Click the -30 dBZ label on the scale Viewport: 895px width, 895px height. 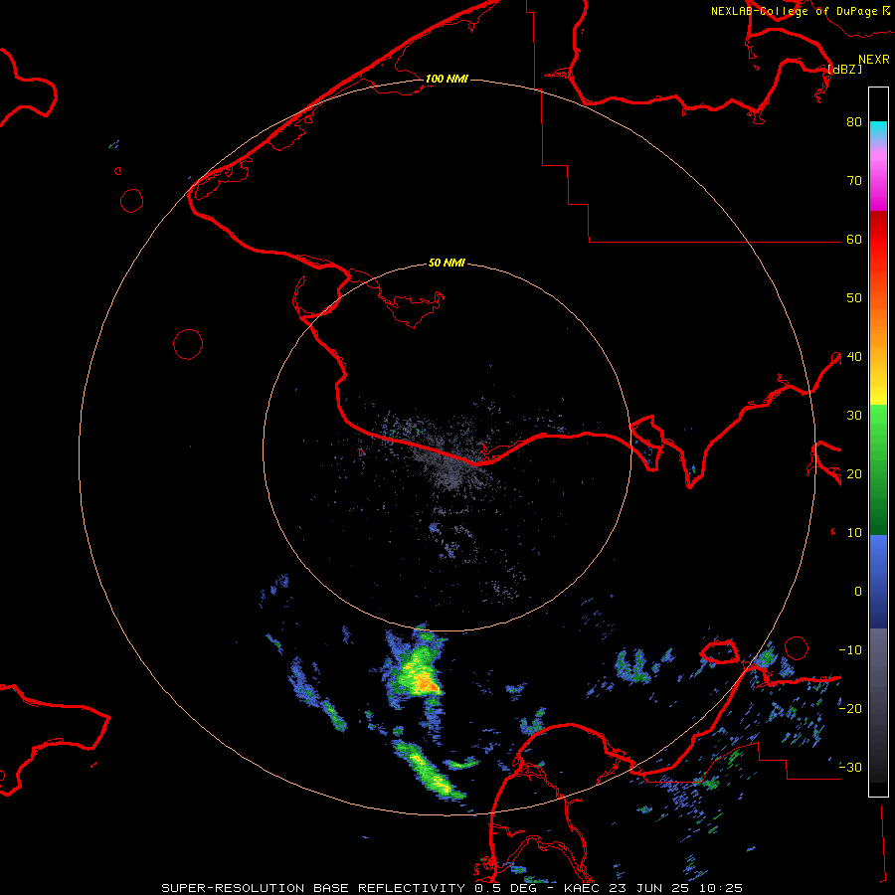click(x=850, y=768)
